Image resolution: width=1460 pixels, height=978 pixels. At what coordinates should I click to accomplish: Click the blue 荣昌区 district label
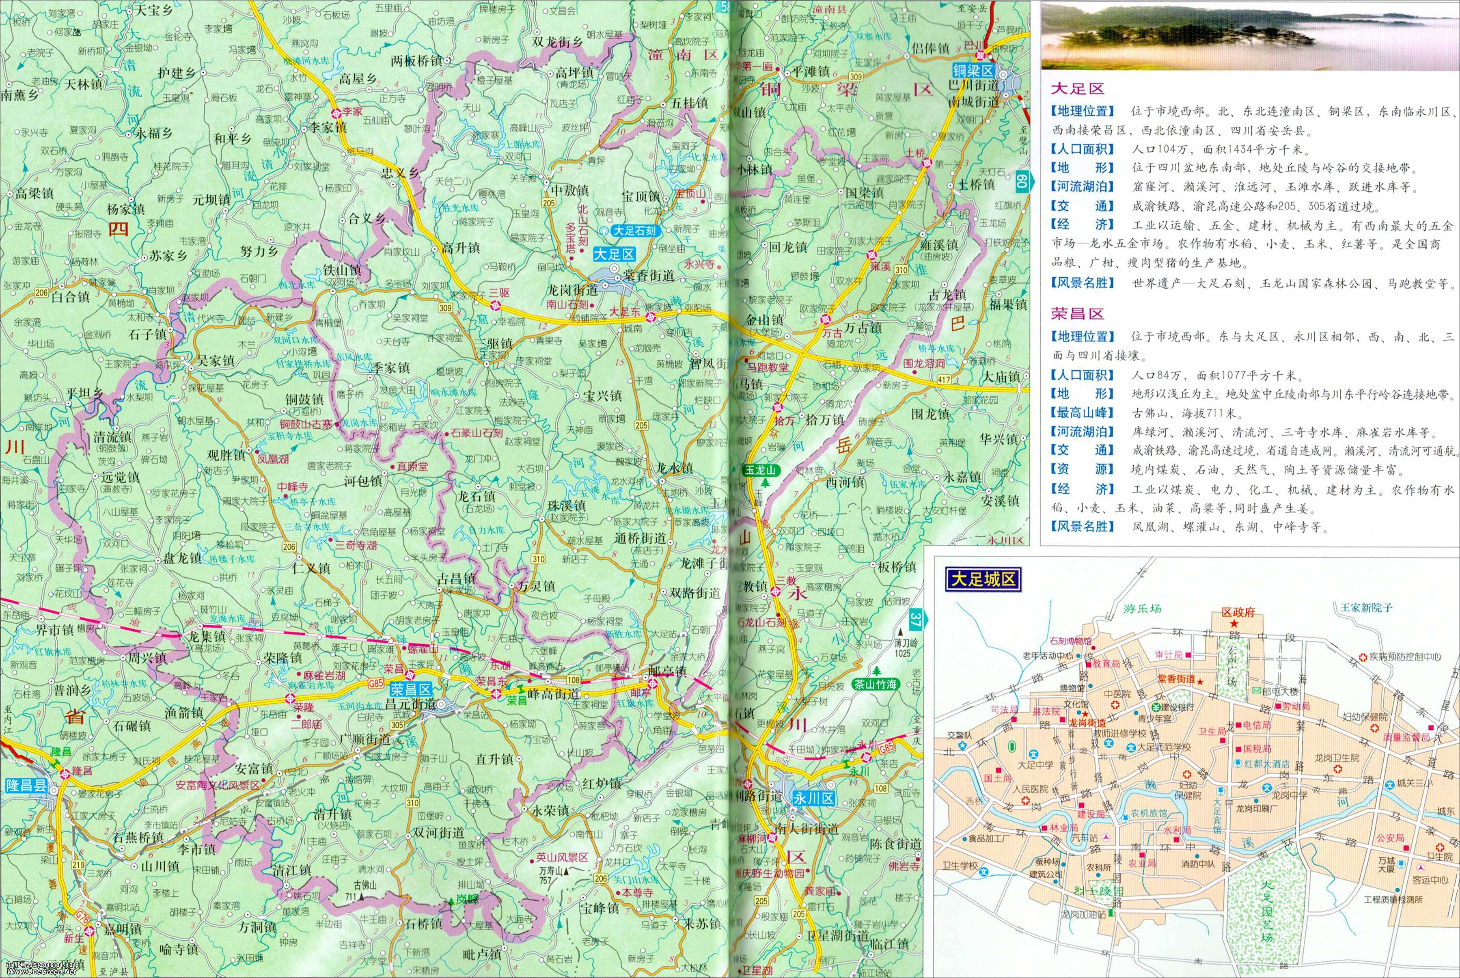410,690
